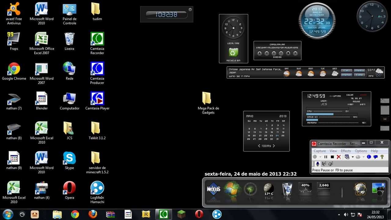Open the View menu in Camtasia Recorder
Screen dimensions: 391x220
click(333, 151)
